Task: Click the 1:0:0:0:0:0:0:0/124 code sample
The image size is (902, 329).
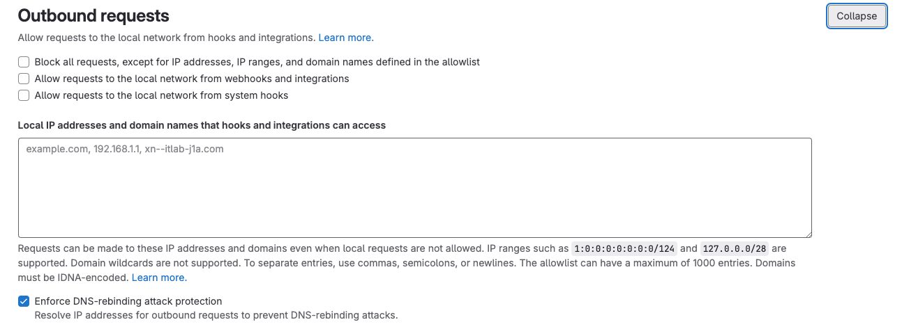Action: 624,249
